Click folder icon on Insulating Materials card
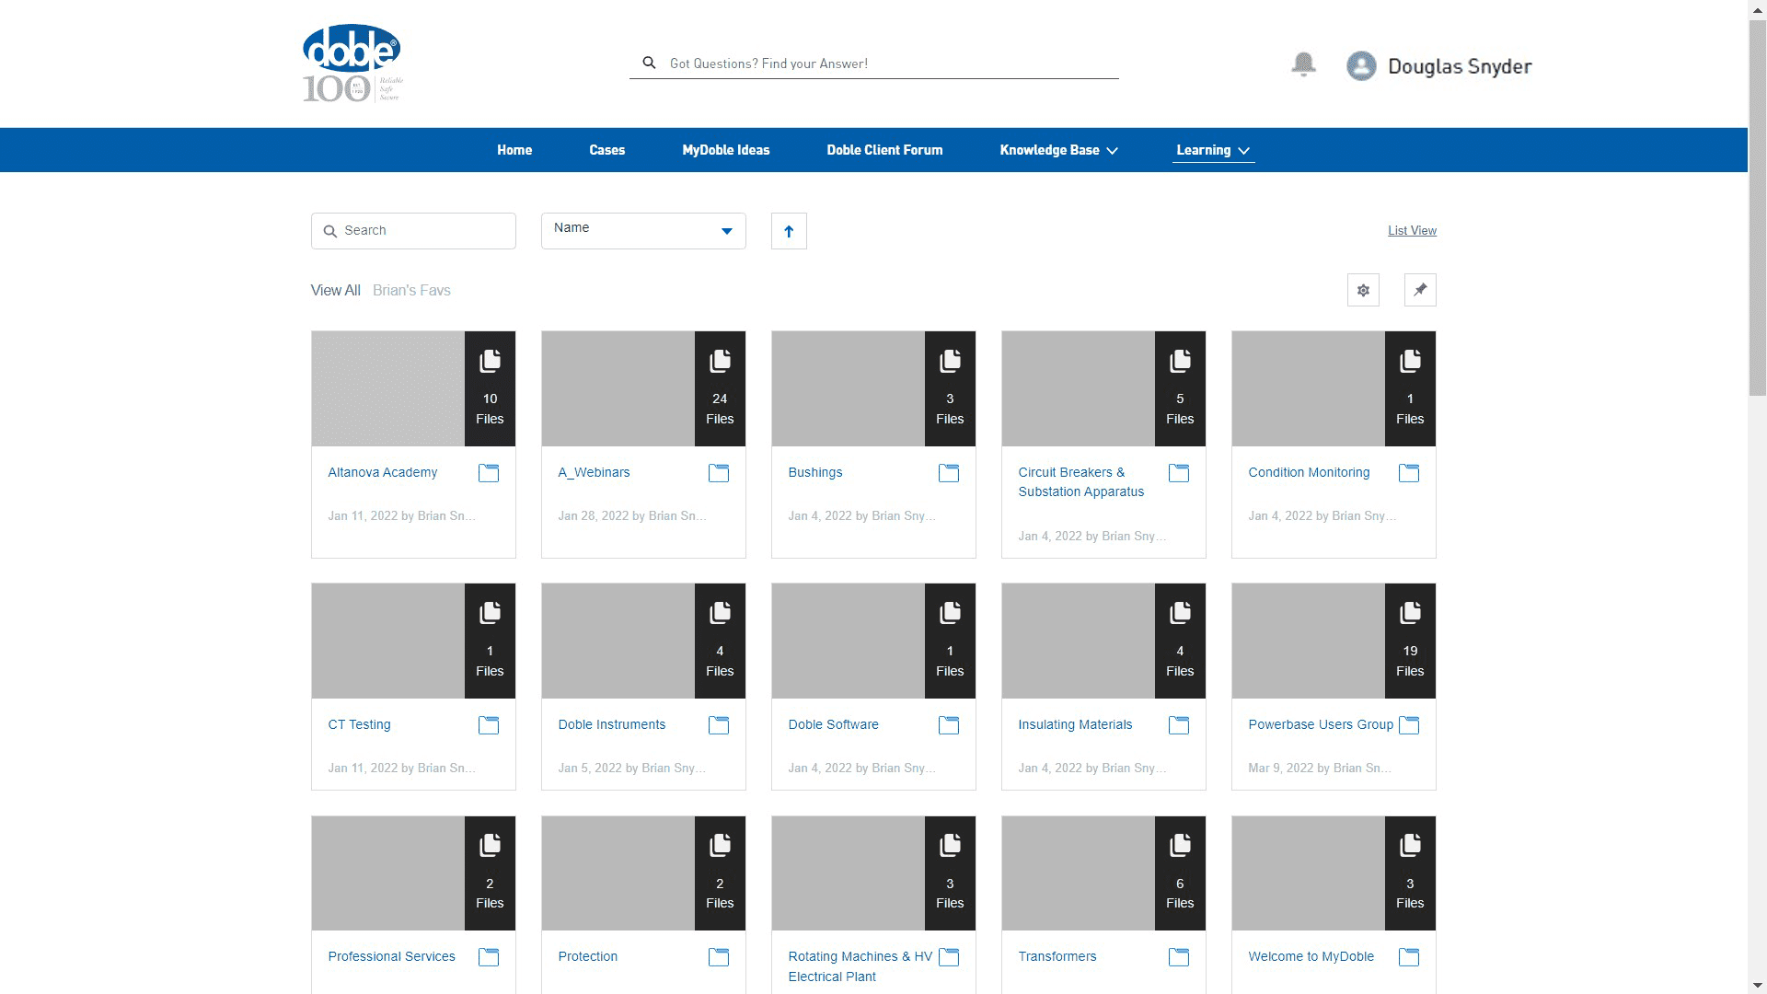1767x994 pixels. pyautogui.click(x=1179, y=725)
